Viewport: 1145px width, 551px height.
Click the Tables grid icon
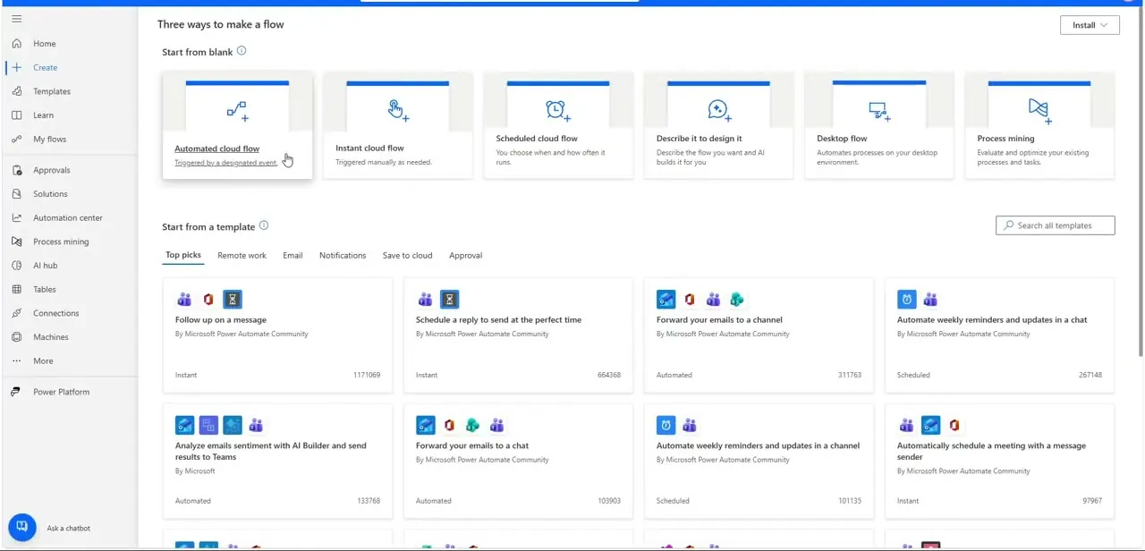[16, 289]
